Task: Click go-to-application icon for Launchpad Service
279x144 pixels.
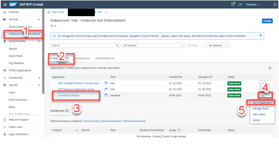Action: point(106,96)
